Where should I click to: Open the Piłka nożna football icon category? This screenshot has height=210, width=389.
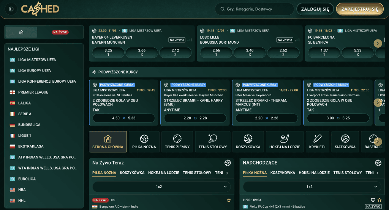144,142
